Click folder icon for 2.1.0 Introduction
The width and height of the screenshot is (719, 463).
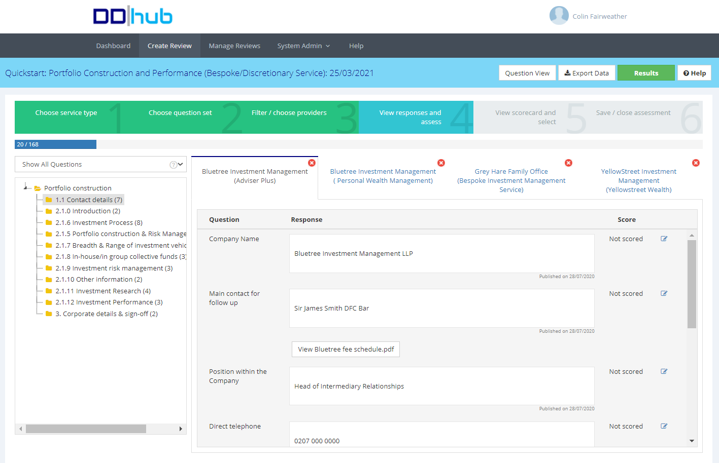pyautogui.click(x=49, y=211)
